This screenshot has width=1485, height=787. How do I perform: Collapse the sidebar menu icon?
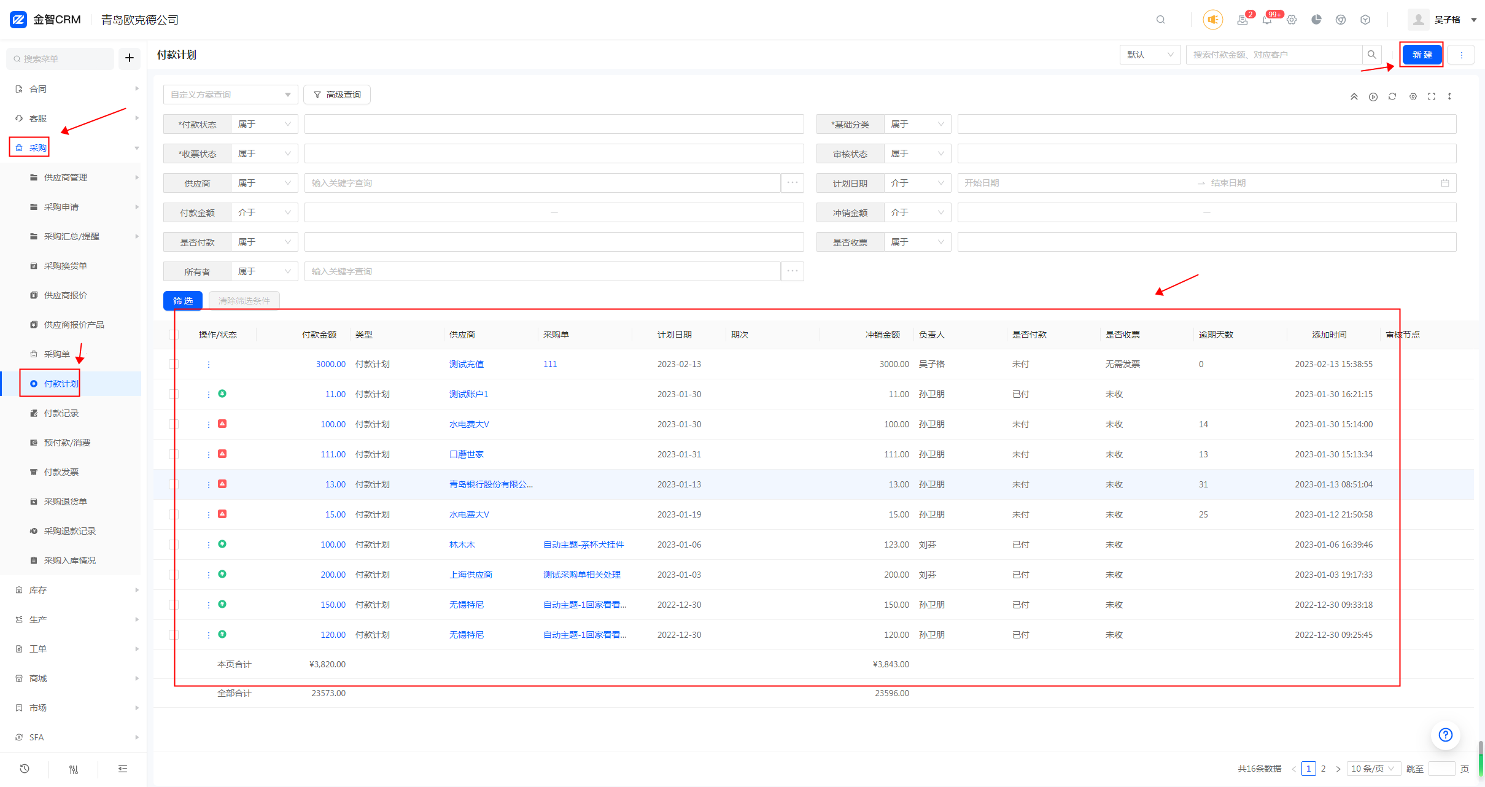tap(123, 769)
